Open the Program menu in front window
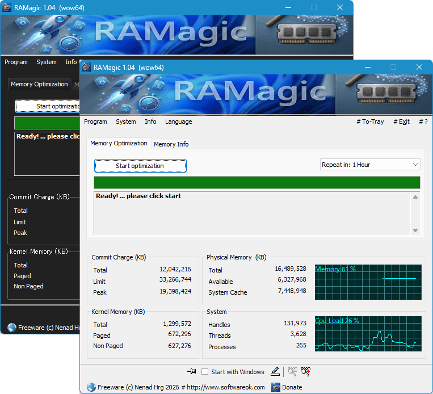Image resolution: width=433 pixels, height=394 pixels. (x=95, y=121)
